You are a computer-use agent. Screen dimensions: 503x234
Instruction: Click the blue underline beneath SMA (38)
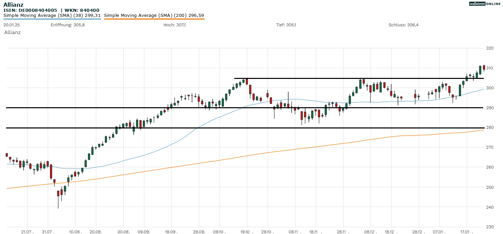tap(52, 19)
